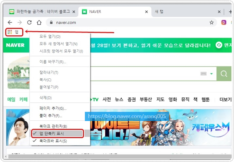Open the 웹툰 link
This screenshot has width=234, height=162.
pos(205,99)
